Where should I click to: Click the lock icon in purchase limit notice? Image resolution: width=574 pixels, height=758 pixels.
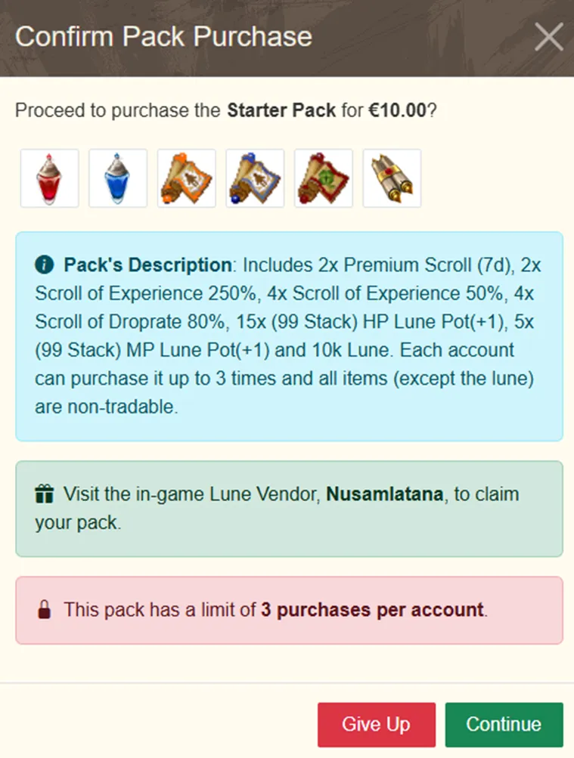click(44, 610)
